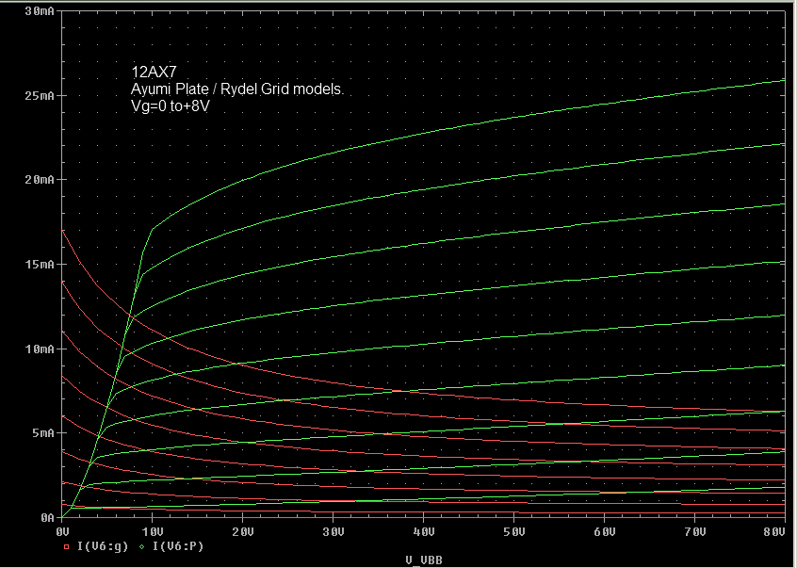Click the 40V x-axis label
797x568 pixels.
pos(424,532)
